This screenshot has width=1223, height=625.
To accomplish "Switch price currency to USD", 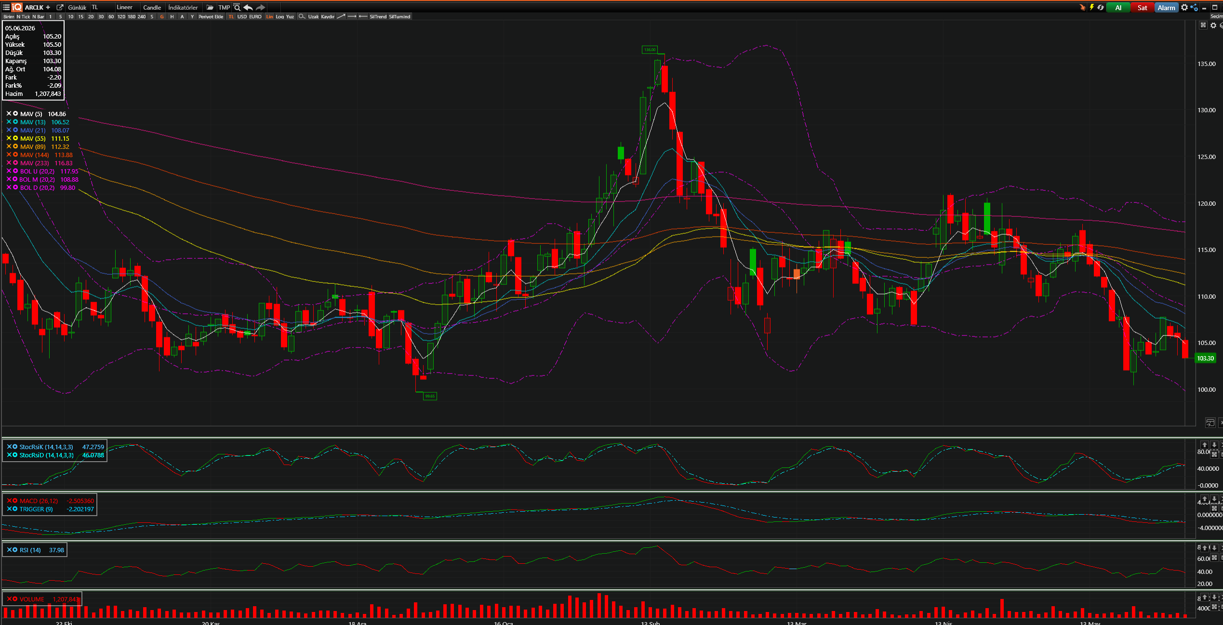I will [242, 16].
